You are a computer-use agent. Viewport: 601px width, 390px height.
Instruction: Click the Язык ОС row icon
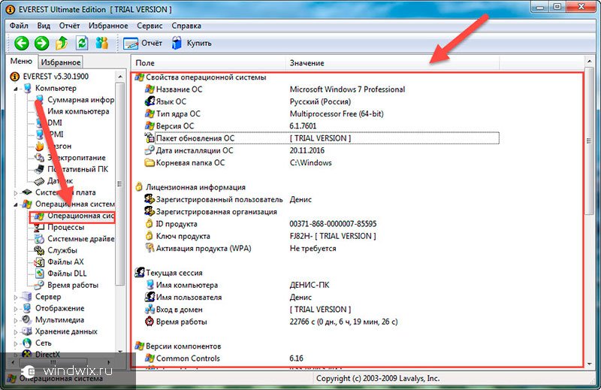point(149,101)
